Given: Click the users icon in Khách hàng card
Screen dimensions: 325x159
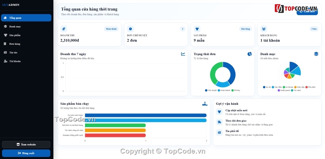Looking at the screenshot, I should (264, 29).
